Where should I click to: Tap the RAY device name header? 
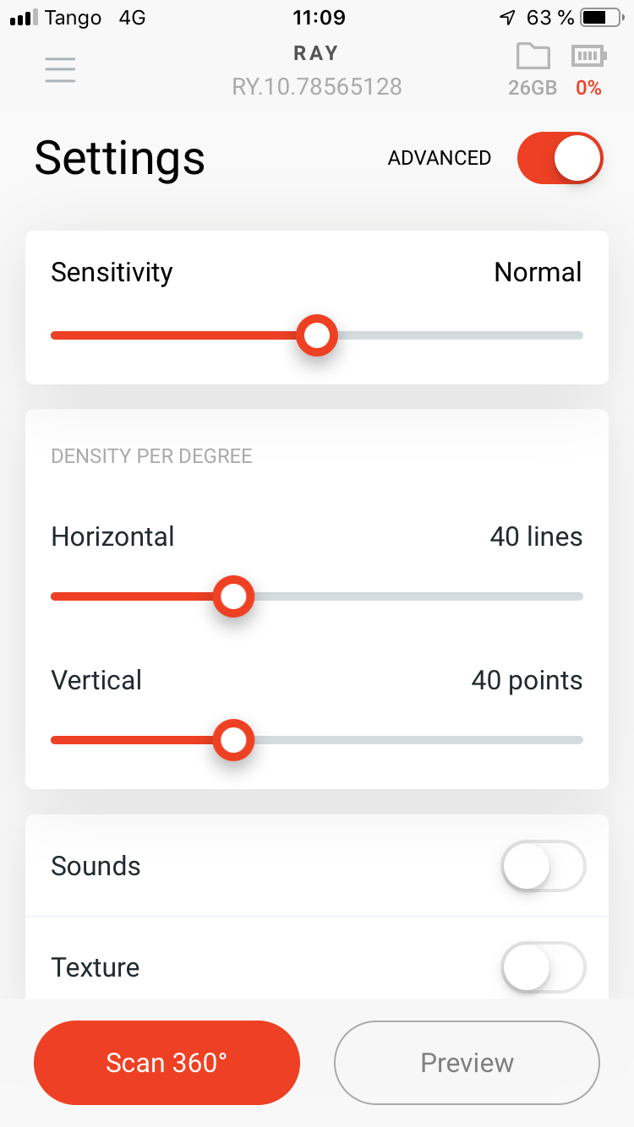316,53
